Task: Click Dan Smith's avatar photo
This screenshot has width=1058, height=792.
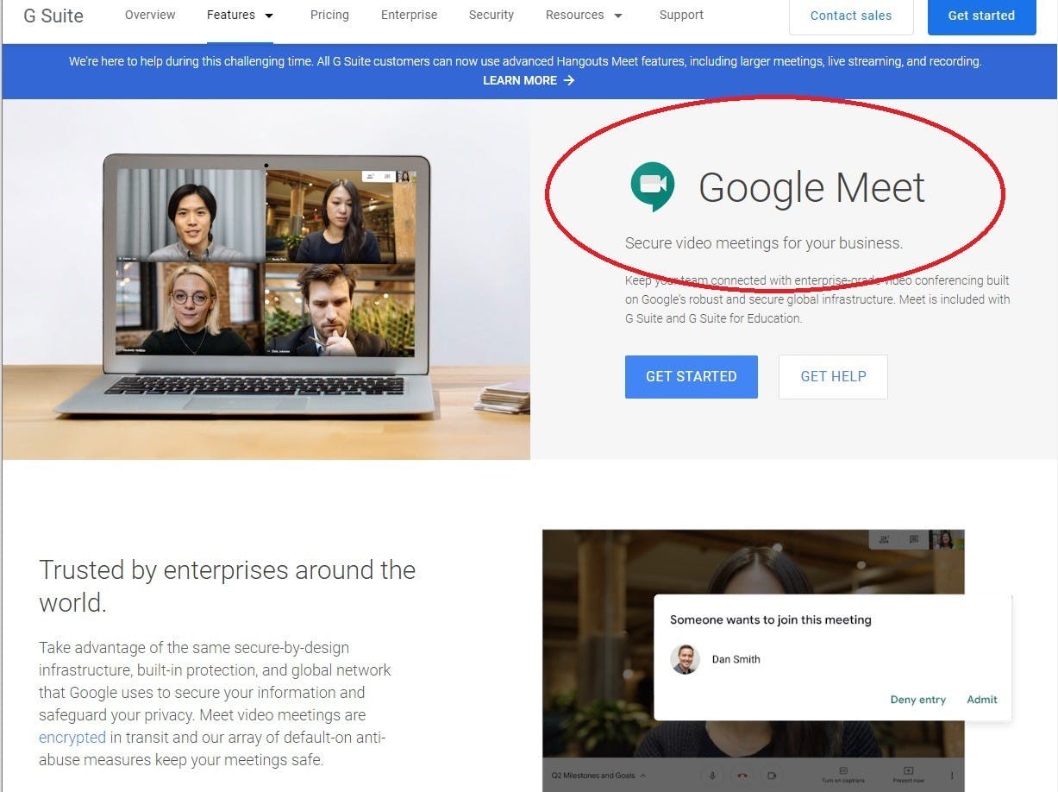Action: point(685,659)
